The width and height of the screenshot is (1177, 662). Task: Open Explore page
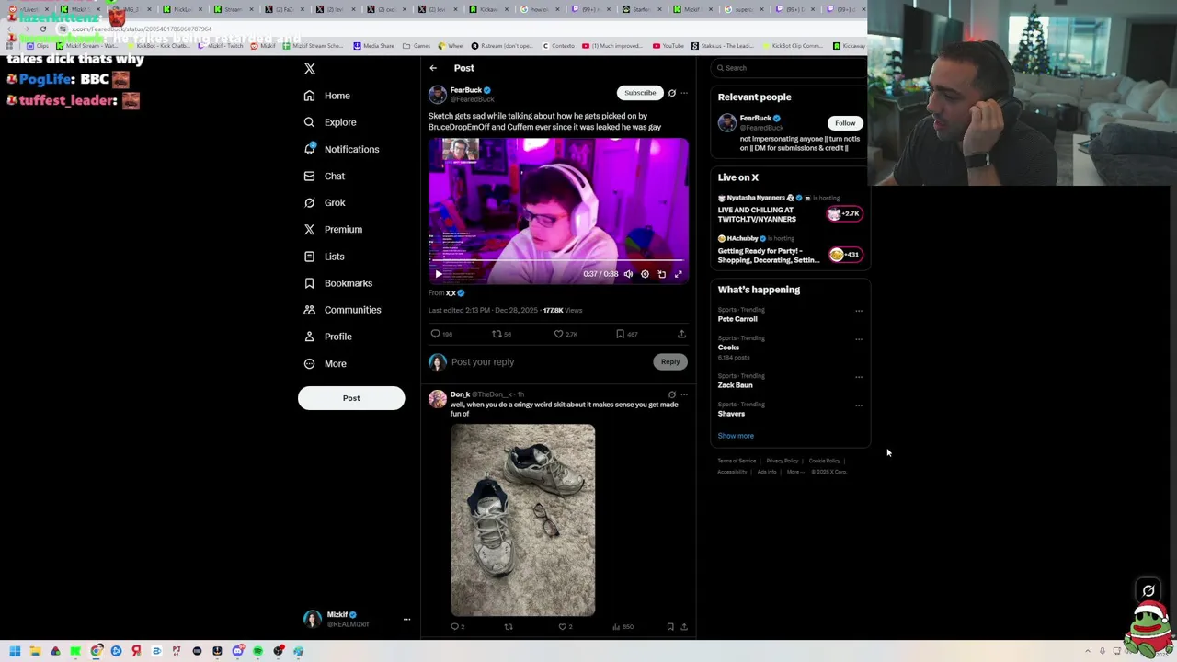tap(329, 122)
